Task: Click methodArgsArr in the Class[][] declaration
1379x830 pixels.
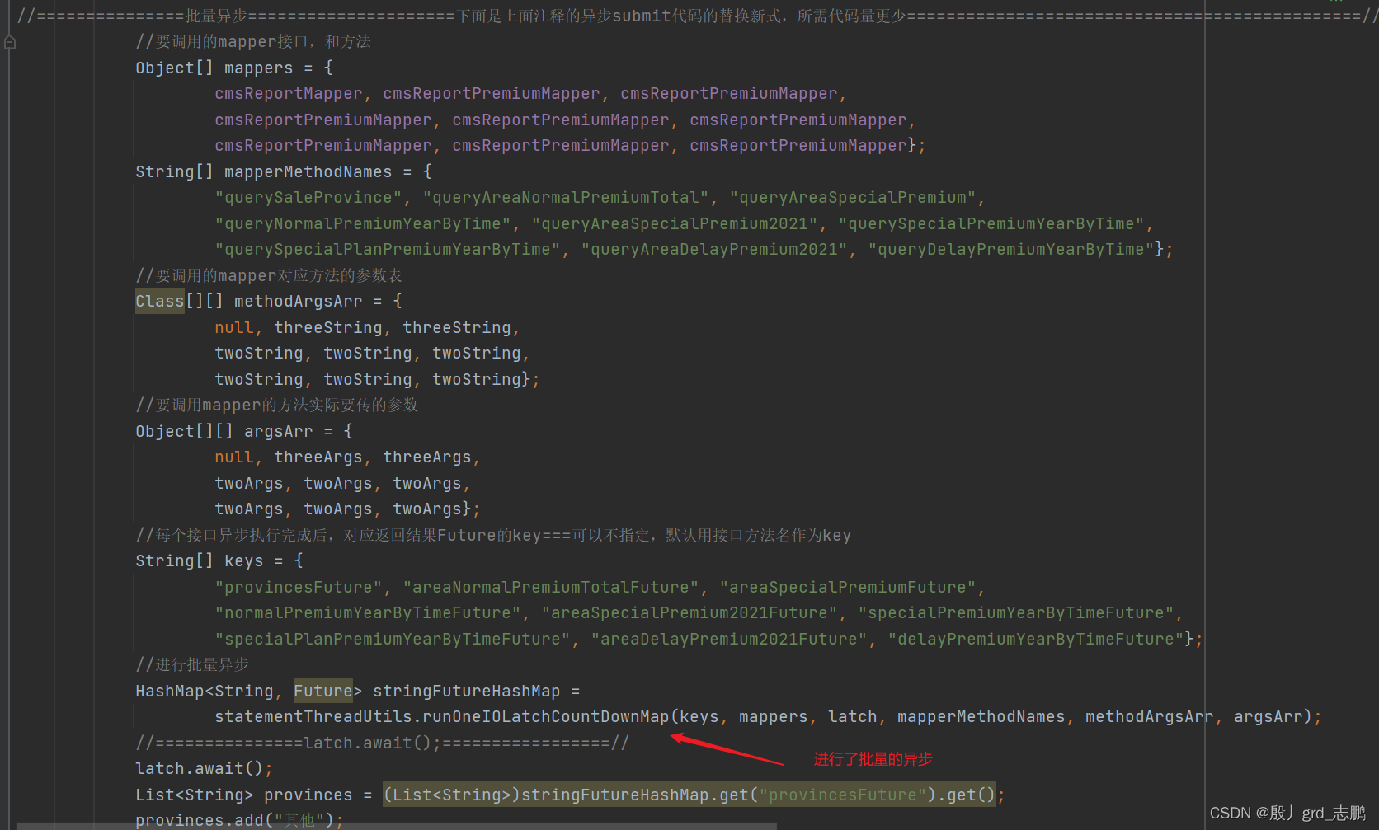Action: pos(299,301)
